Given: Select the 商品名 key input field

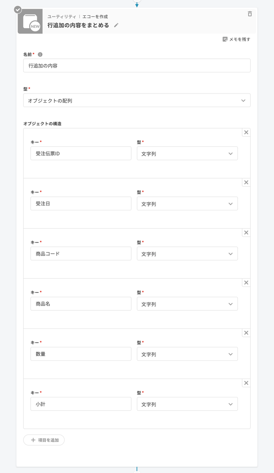Looking at the screenshot, I should [81, 303].
